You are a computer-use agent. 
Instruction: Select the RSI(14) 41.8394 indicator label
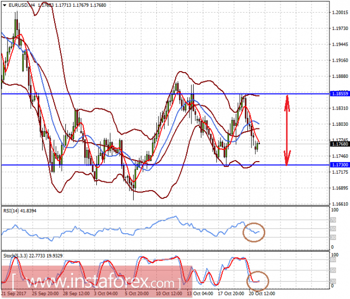20,211
